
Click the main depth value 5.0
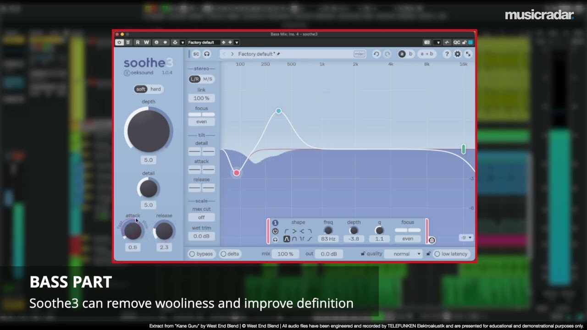click(x=148, y=160)
